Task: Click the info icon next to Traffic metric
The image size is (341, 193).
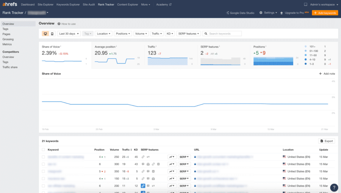Action: click(x=156, y=46)
